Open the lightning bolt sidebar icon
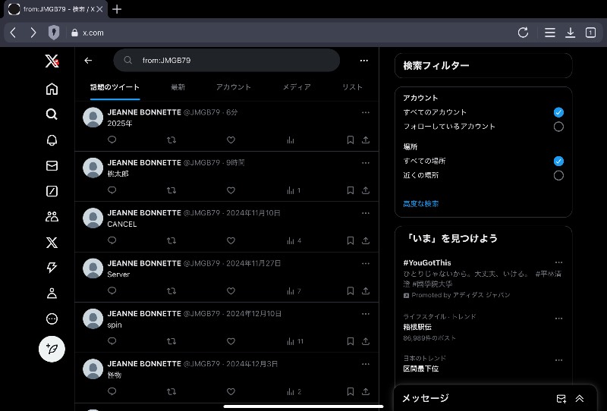Image resolution: width=607 pixels, height=411 pixels. point(52,268)
